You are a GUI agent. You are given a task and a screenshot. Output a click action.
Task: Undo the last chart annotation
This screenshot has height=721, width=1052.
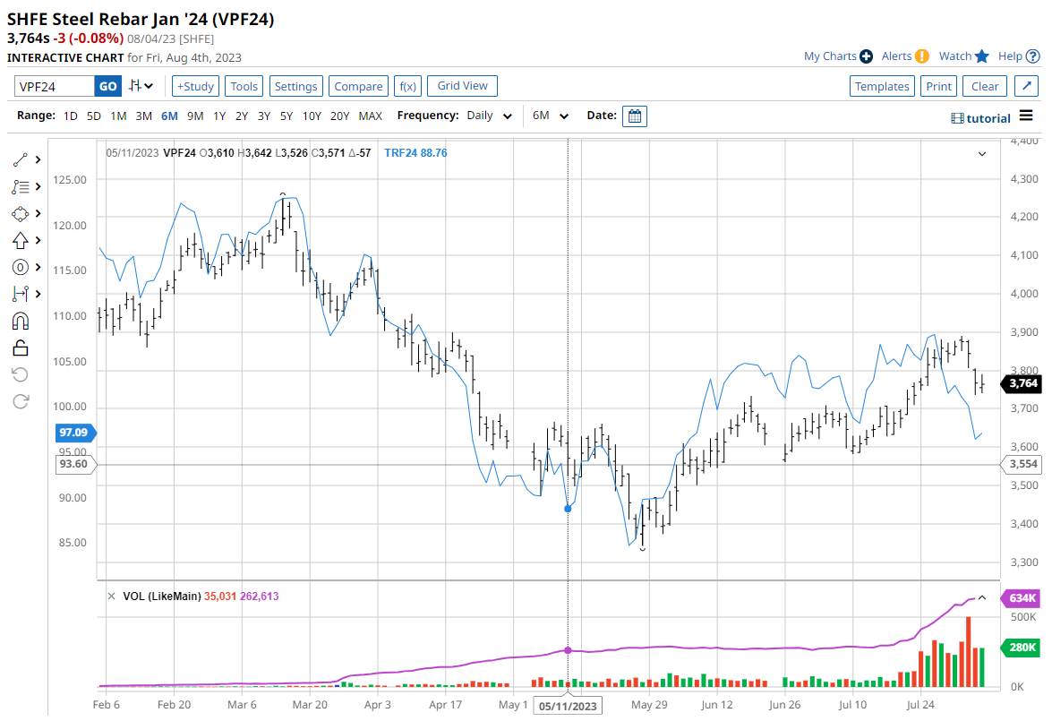[x=20, y=374]
